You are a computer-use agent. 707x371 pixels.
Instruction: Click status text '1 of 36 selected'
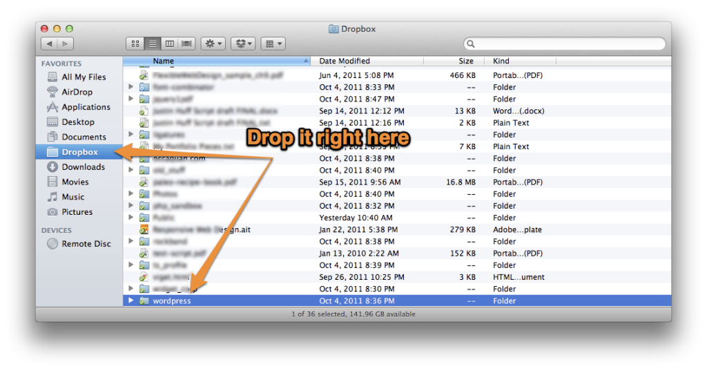[x=318, y=314]
